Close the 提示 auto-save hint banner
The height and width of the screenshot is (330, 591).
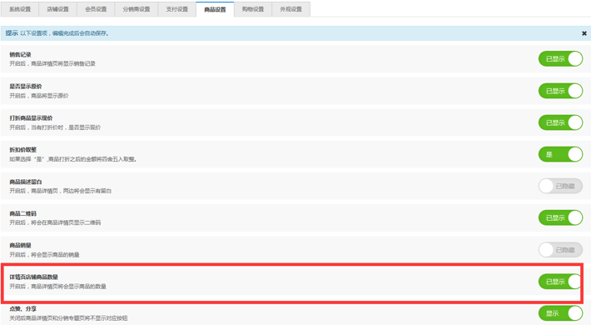coord(584,33)
